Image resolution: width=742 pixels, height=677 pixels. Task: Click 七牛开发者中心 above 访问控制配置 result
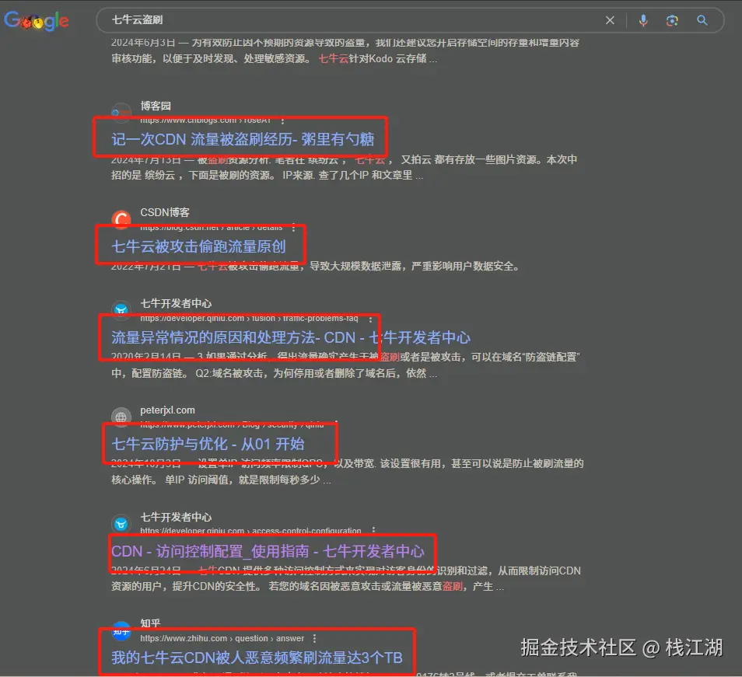176,517
